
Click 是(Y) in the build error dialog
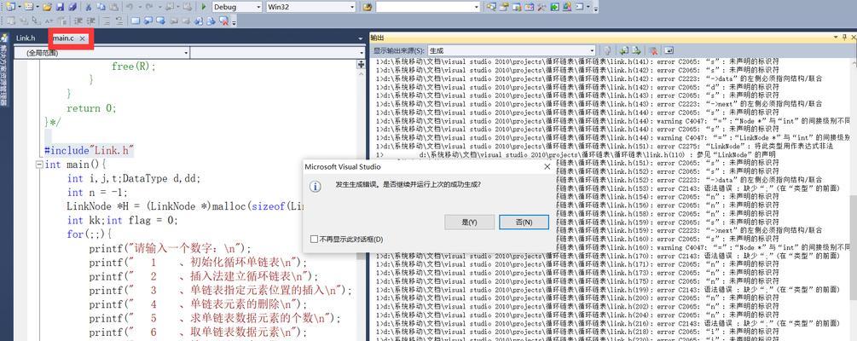(470, 222)
